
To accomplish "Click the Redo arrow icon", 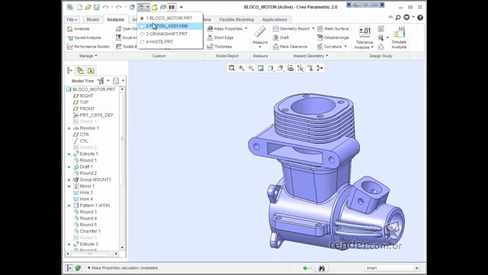I will tap(119, 7).
